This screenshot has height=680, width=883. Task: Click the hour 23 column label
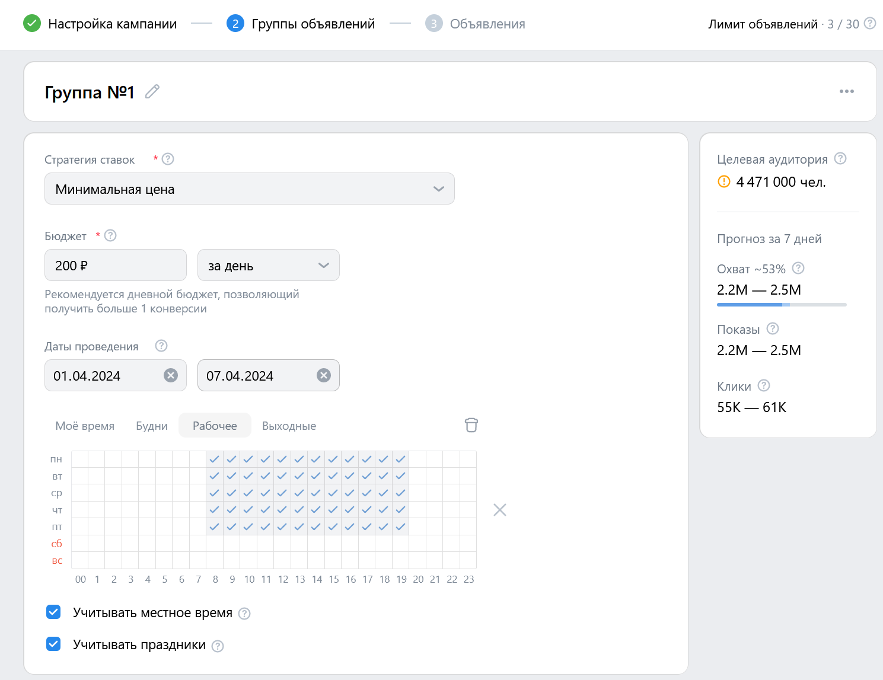tap(468, 579)
